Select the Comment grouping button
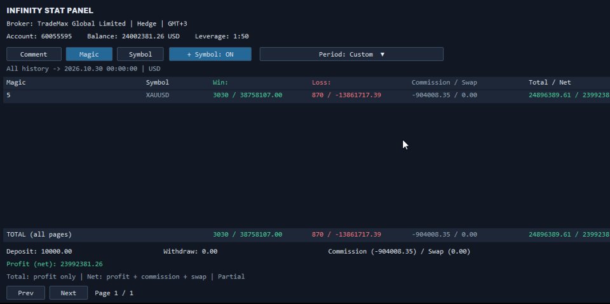Screen dimensions: 610x304 pyautogui.click(x=34, y=54)
